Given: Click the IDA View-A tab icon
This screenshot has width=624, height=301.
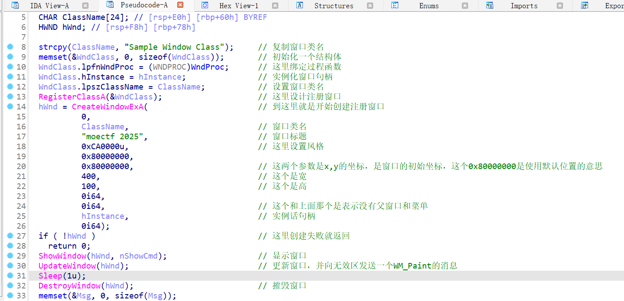Looking at the screenshot, I should pos(14,6).
